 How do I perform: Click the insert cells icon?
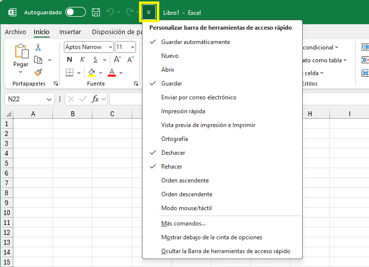point(365,47)
